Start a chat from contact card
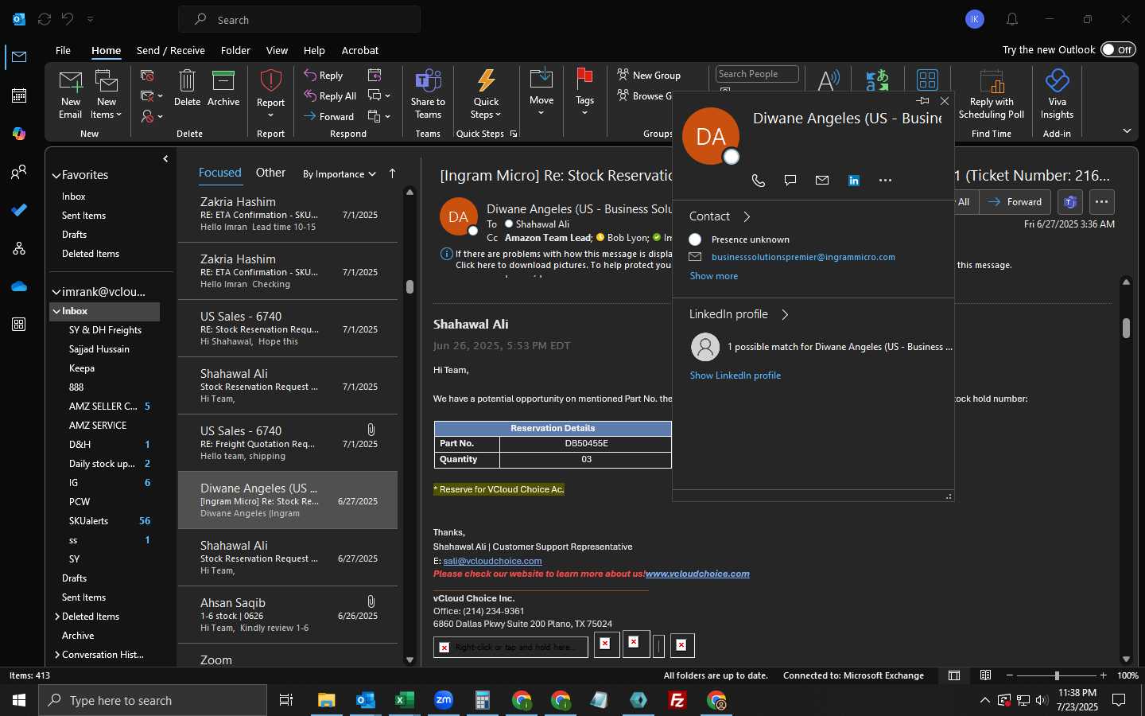This screenshot has width=1145, height=716. click(790, 181)
